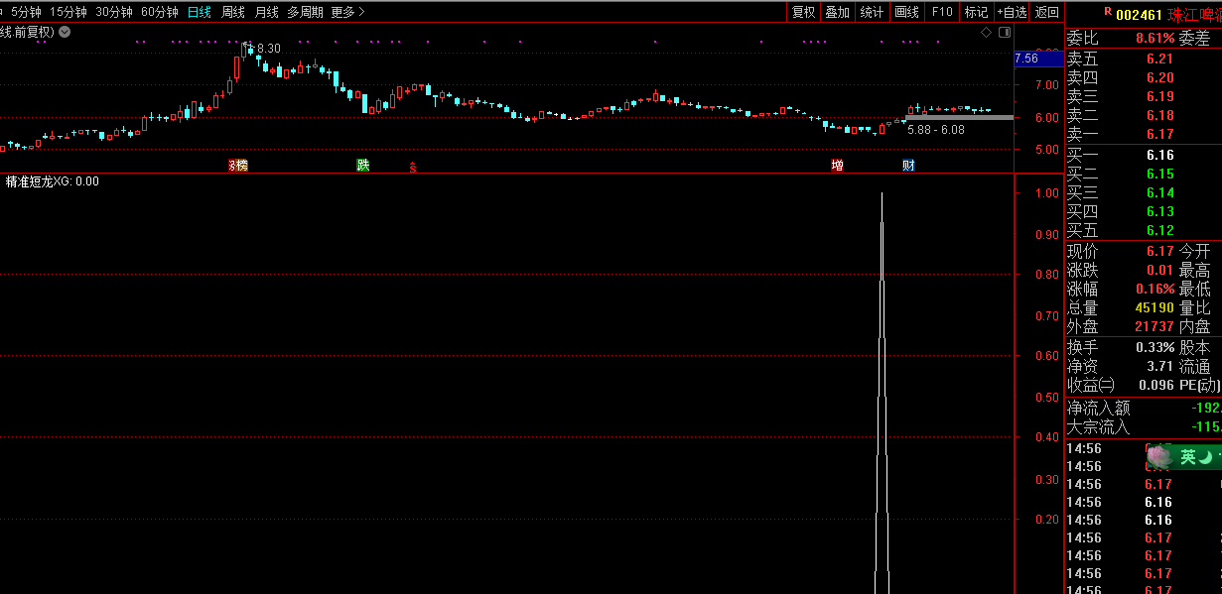Toggle the 复权 adjustment button
The height and width of the screenshot is (594, 1222).
pos(803,12)
